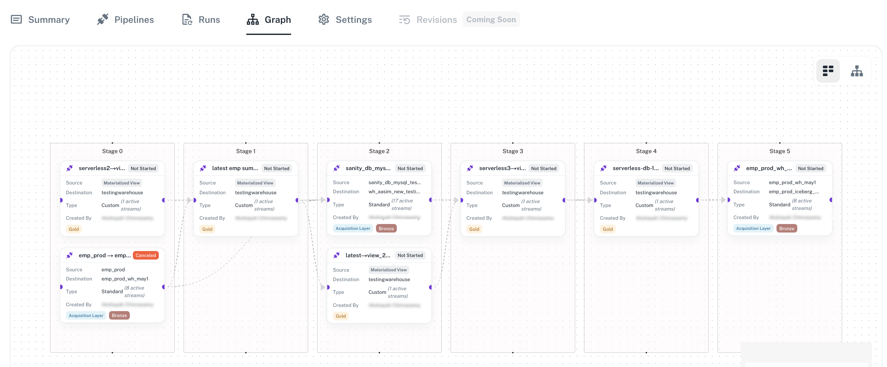887x367 pixels.
Task: Click the Runs document icon
Action: click(x=187, y=20)
